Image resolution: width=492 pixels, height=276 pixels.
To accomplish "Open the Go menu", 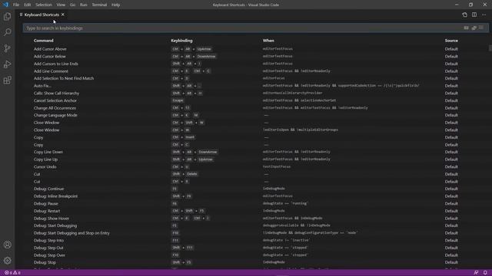I will pyautogui.click(x=72, y=5).
